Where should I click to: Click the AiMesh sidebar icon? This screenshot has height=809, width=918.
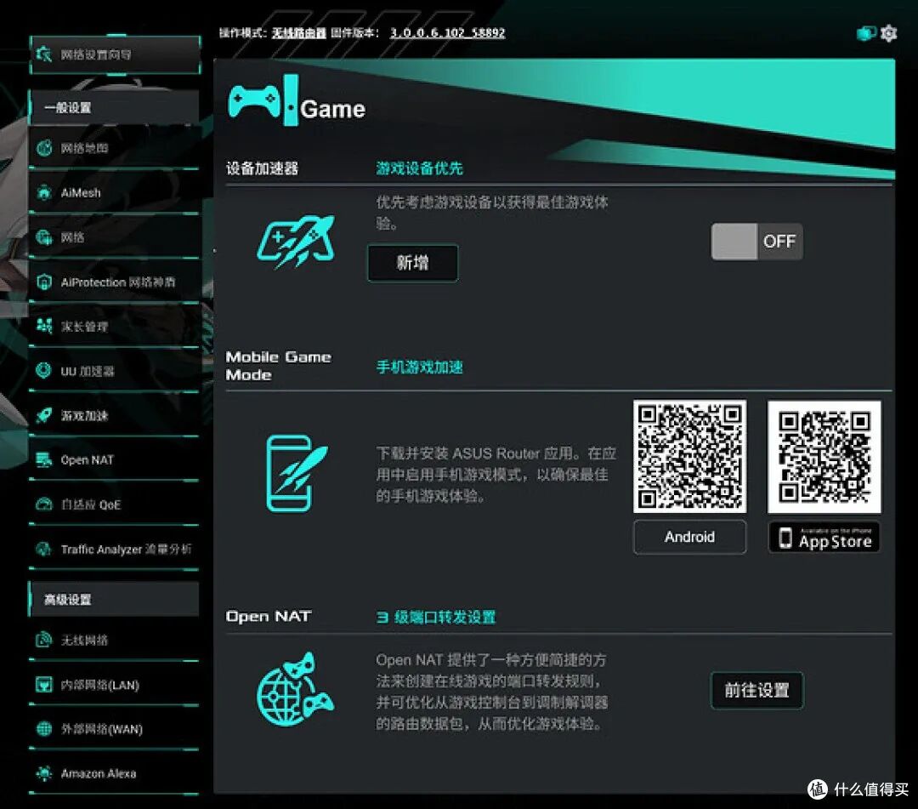point(44,193)
